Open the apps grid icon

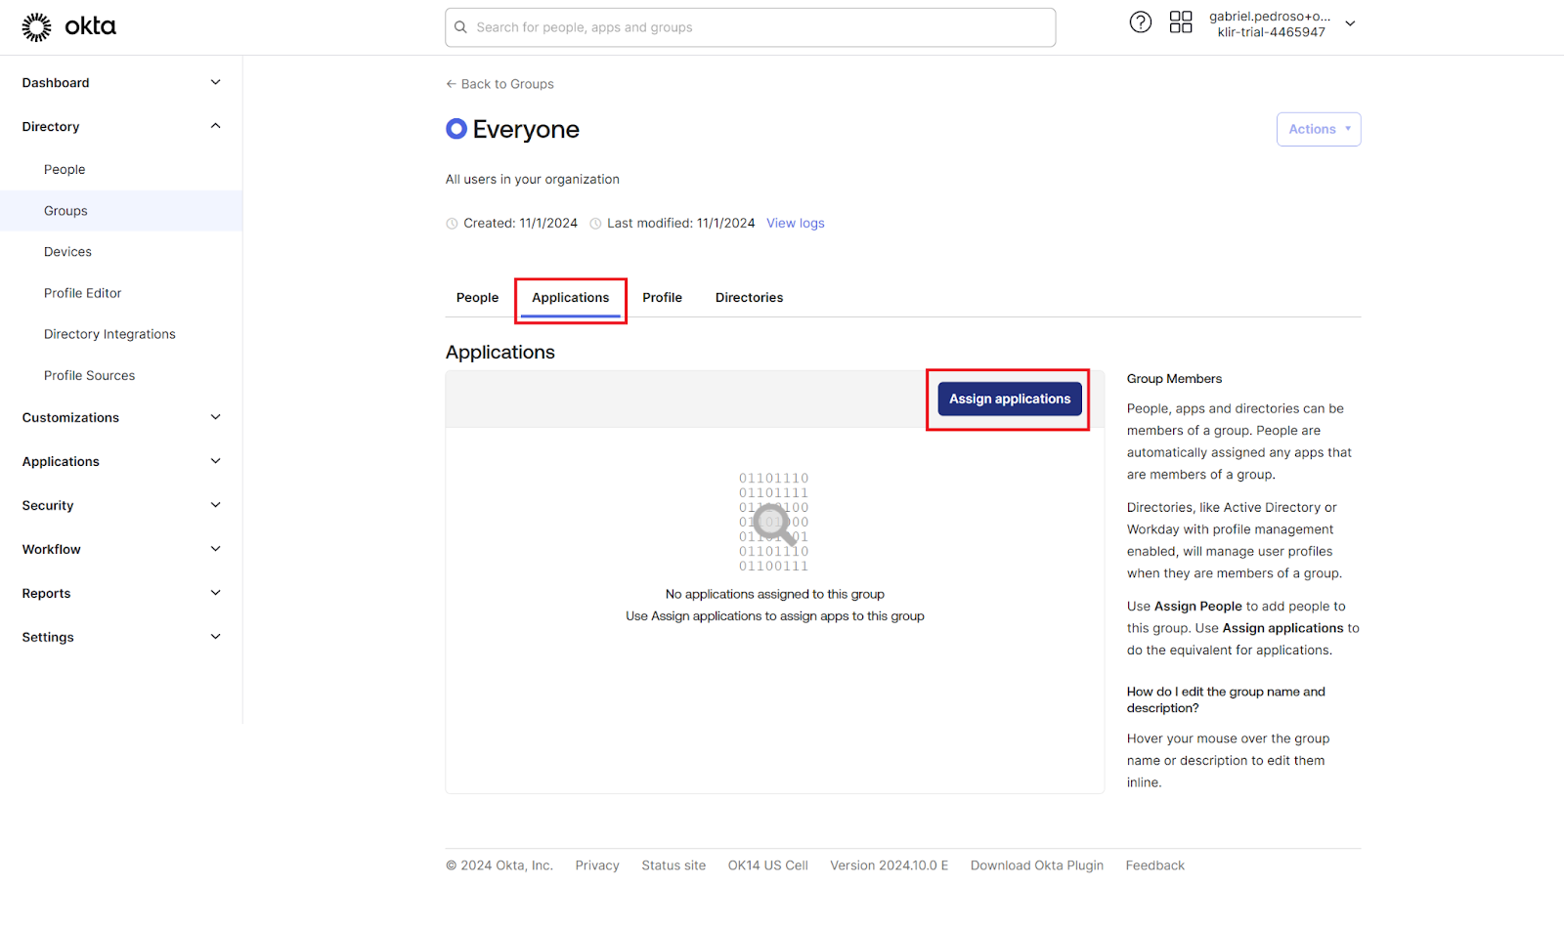pos(1181,22)
